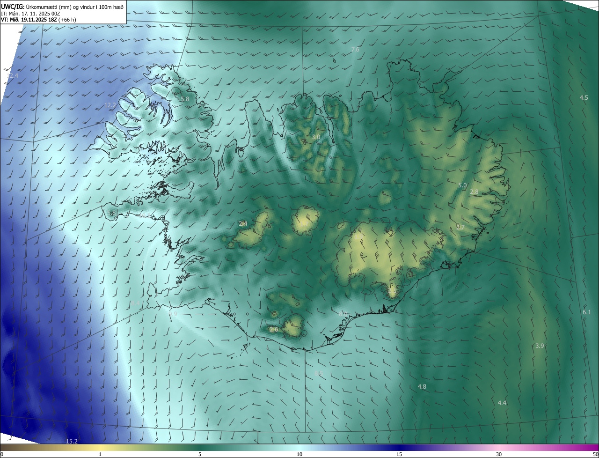This screenshot has width=599, height=458.
Task: Click the 4.5 value in the northeast sea
Action: tap(584, 97)
